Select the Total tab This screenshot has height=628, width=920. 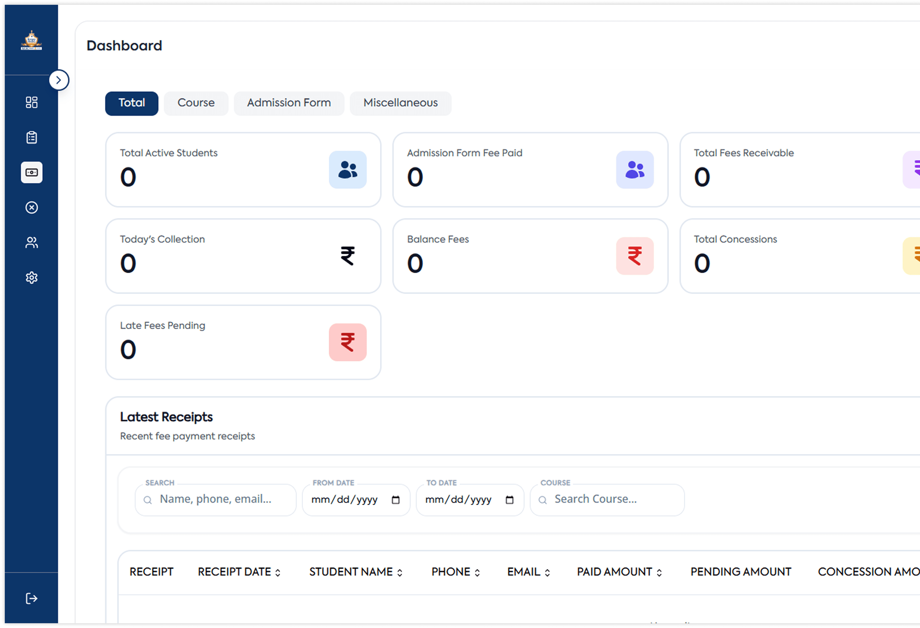click(132, 103)
